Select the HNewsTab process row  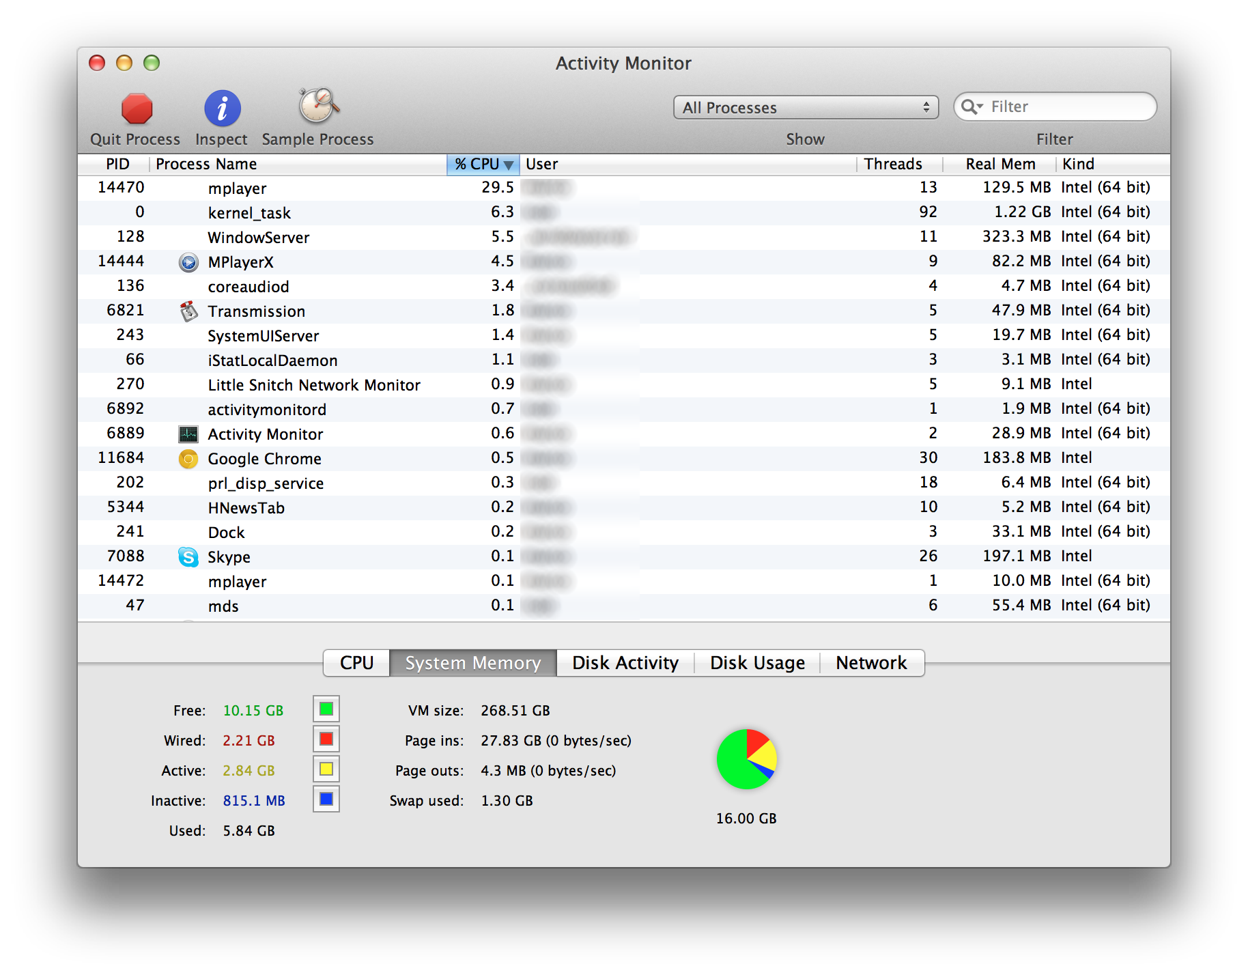624,507
